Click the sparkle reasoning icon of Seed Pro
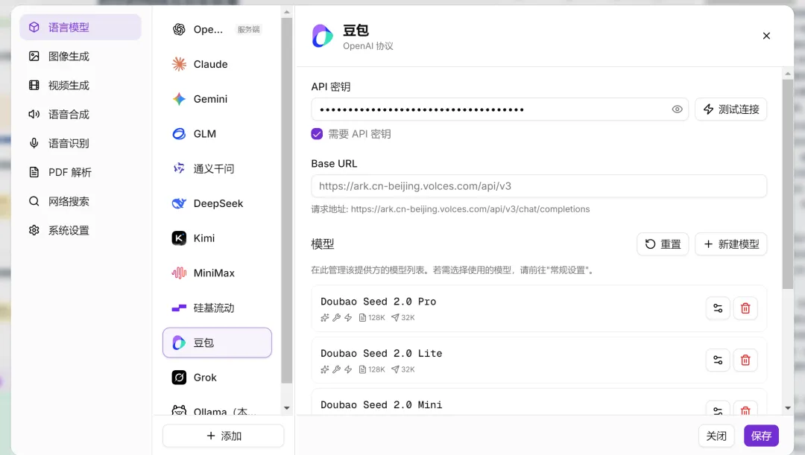Screen dimensions: 805x455 tap(324, 317)
